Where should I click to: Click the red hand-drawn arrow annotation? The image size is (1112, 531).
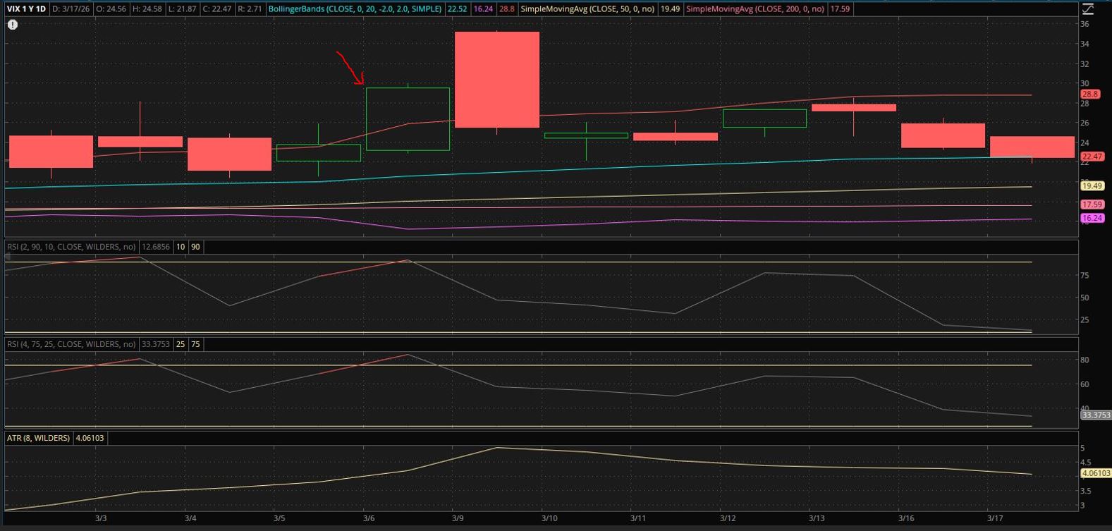click(350, 68)
